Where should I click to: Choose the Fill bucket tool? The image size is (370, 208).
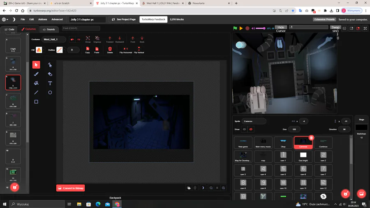(x=36, y=83)
